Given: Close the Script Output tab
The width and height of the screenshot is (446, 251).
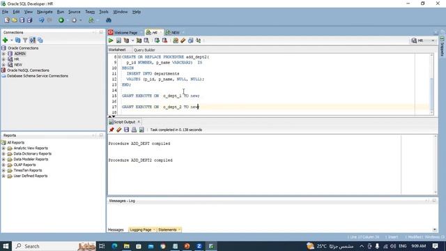Looking at the screenshot, I should point(139,122).
